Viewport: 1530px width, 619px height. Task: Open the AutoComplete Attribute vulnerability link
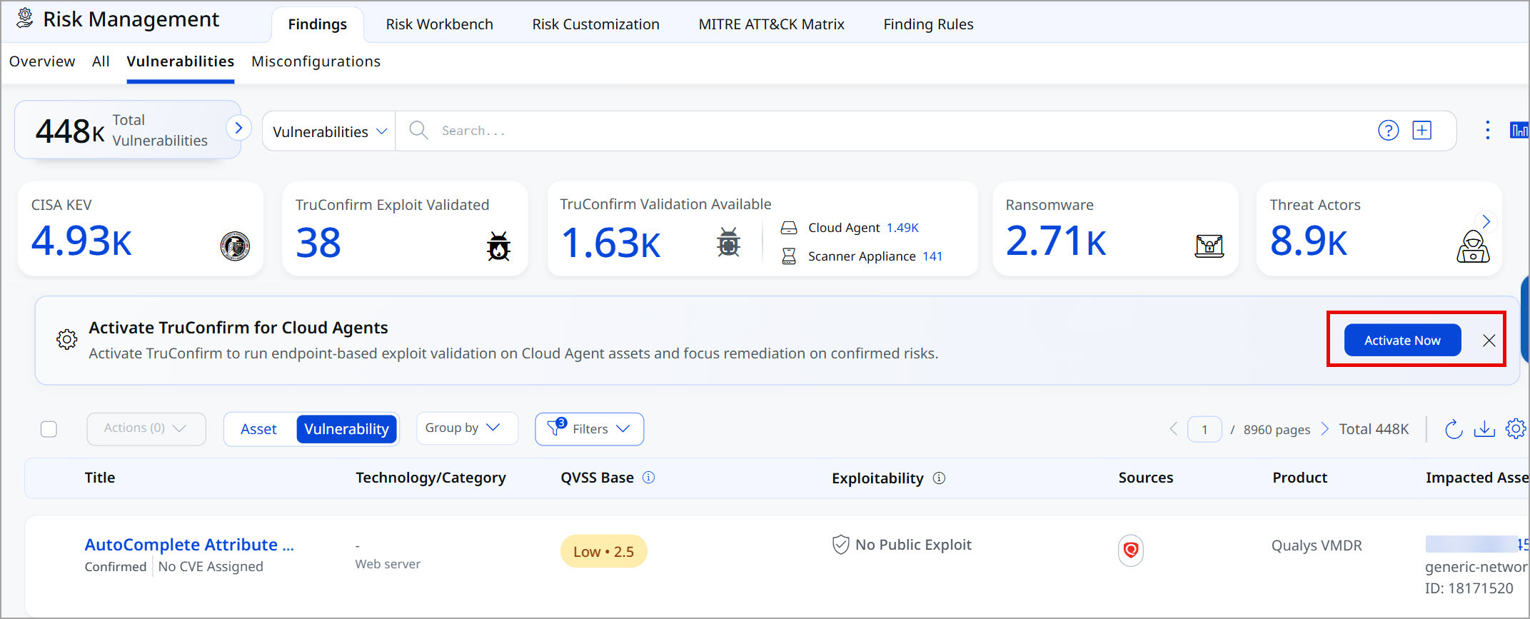tap(189, 545)
